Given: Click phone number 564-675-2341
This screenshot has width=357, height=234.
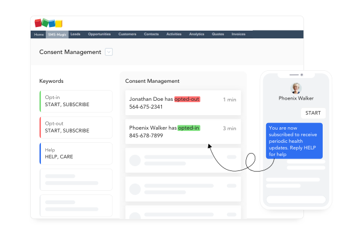Looking at the screenshot, I should (146, 107).
